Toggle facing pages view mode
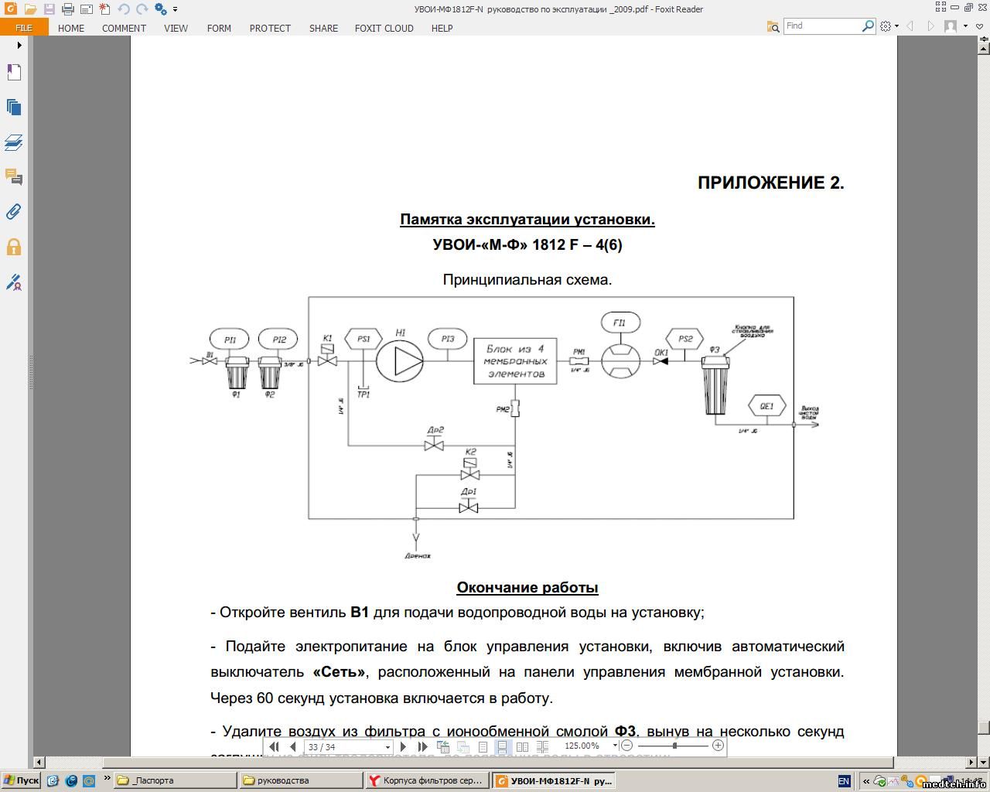This screenshot has width=990, height=792. [522, 746]
